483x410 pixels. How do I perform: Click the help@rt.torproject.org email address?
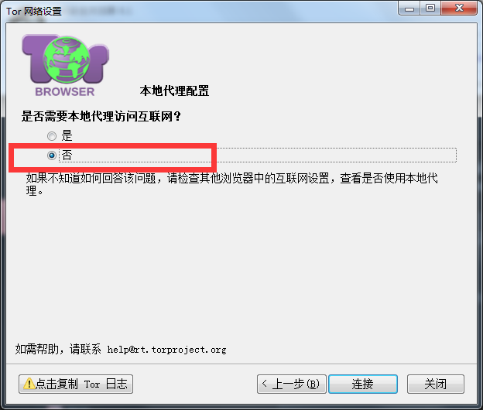coord(166,350)
